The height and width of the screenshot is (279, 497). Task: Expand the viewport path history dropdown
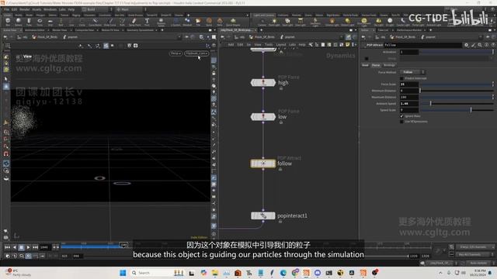tap(179, 37)
